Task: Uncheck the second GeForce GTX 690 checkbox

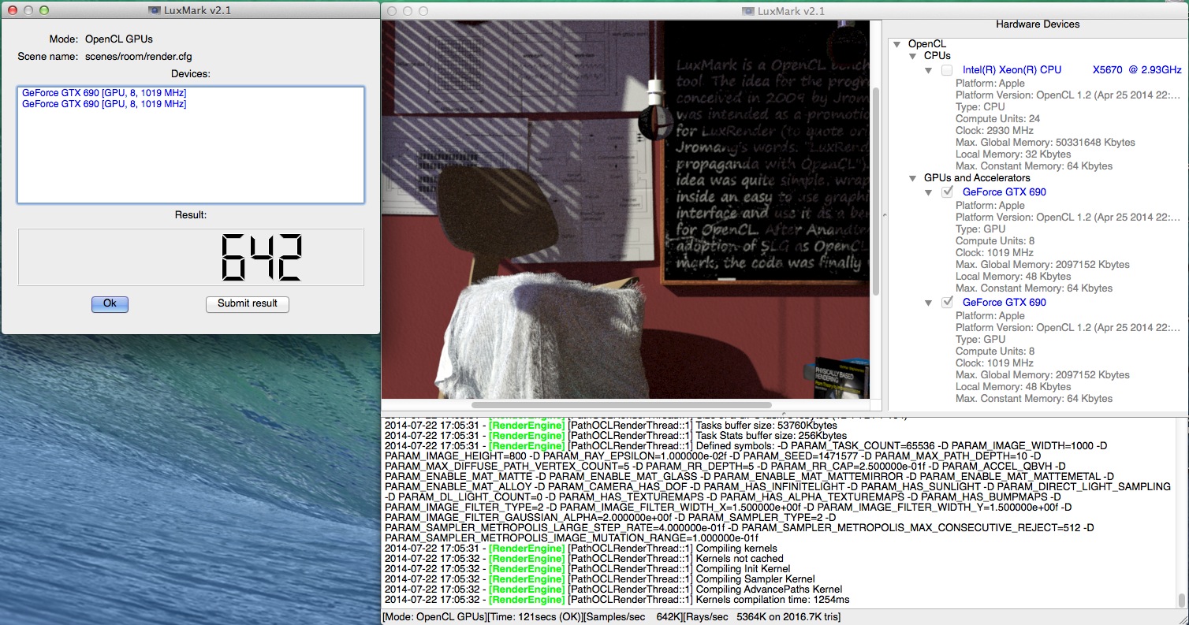Action: coord(947,302)
